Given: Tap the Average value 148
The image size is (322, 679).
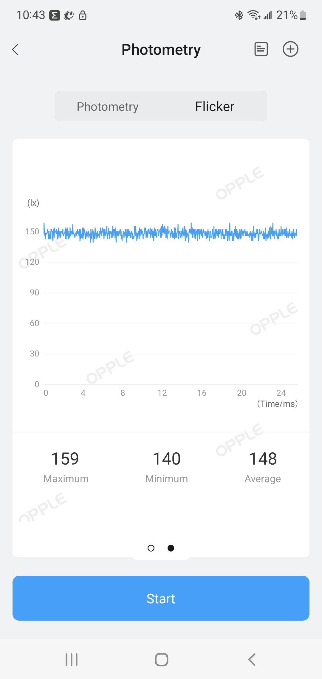Looking at the screenshot, I should [x=263, y=459].
